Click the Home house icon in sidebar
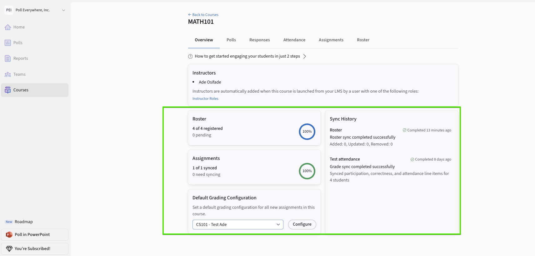The height and width of the screenshot is (256, 535). click(8, 27)
